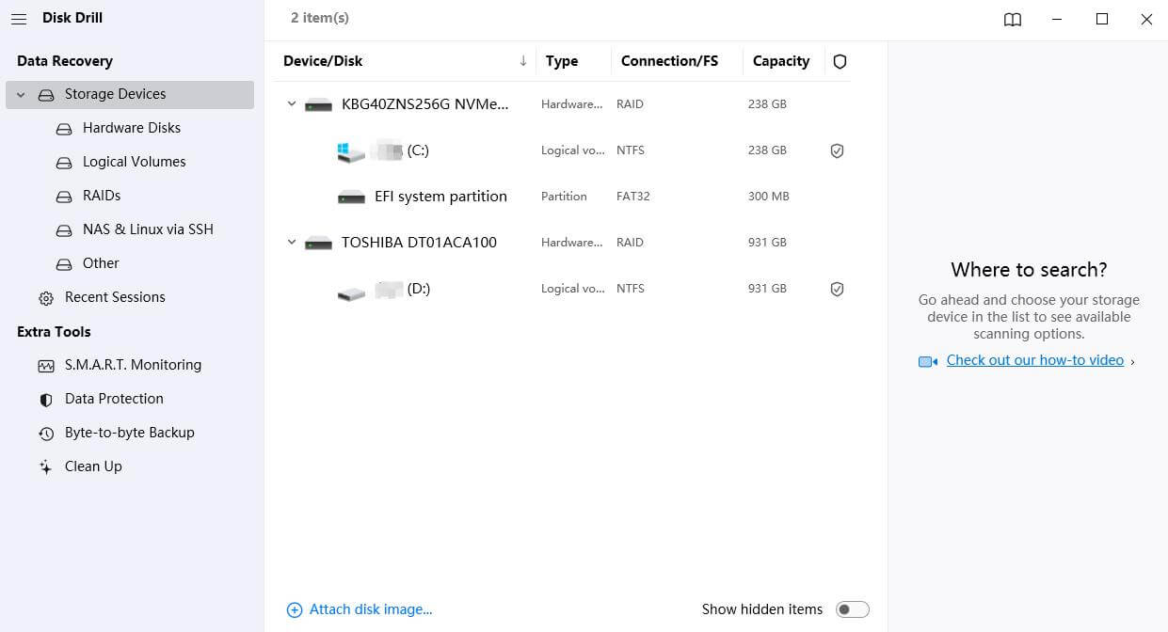Viewport: 1168px width, 632px height.
Task: Click the EFI system partition disk icon
Action: click(351, 197)
